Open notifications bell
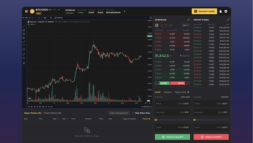This screenshot has height=143, width=253. tap(221, 11)
